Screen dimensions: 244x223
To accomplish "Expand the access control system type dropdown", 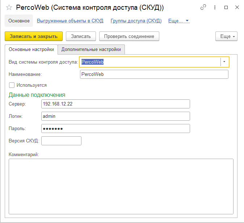I will [224, 62].
